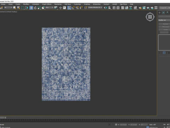
Task: Open the Graph Editors menu
Action: coord(47,4)
